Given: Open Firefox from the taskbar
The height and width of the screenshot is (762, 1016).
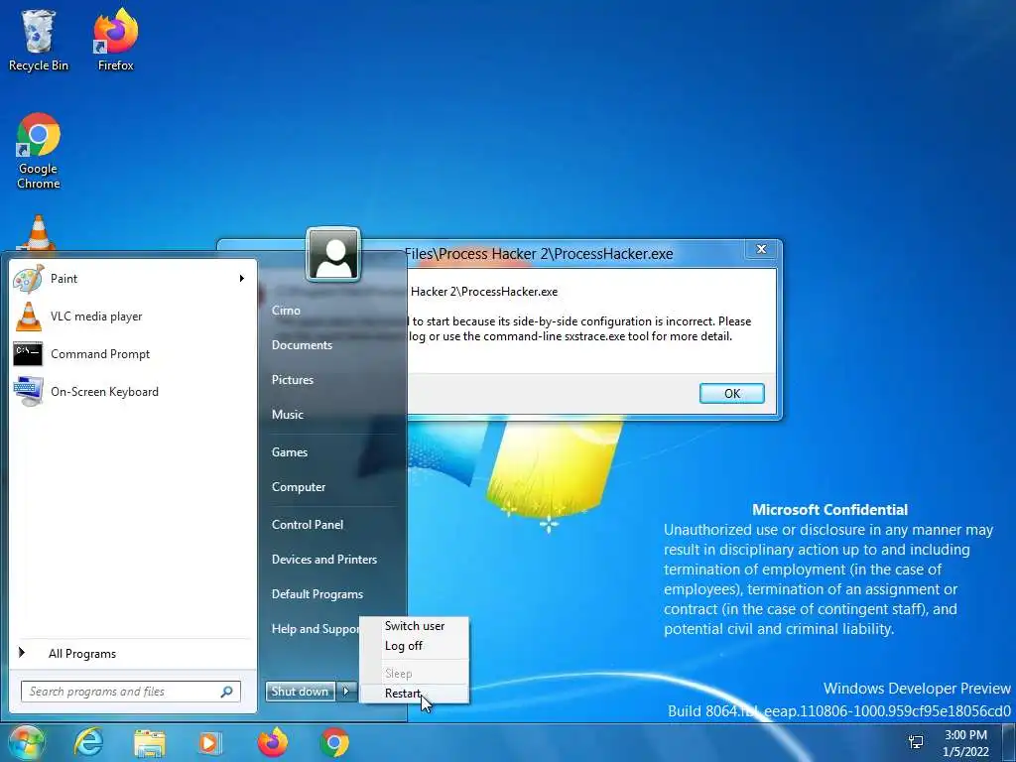Looking at the screenshot, I should tap(272, 742).
